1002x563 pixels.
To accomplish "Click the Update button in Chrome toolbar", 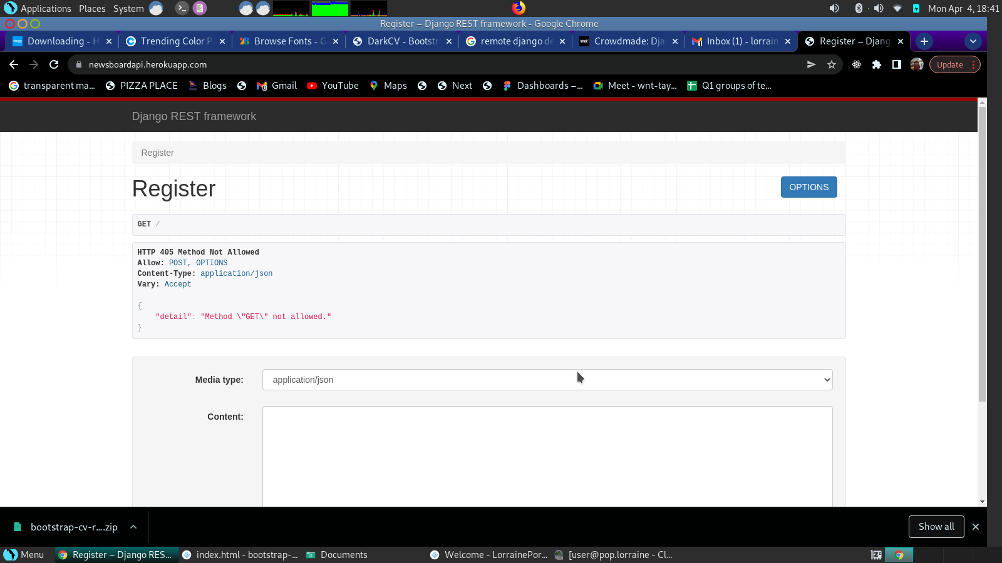I will click(950, 64).
